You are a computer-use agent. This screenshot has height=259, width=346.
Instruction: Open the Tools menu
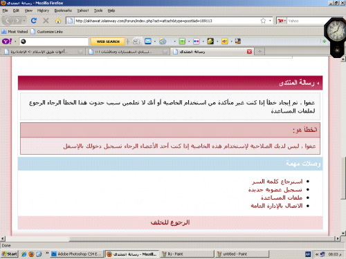(x=98, y=10)
